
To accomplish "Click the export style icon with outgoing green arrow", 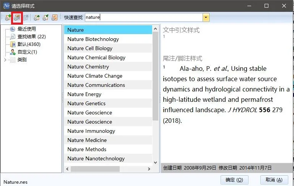I will (37, 18).
